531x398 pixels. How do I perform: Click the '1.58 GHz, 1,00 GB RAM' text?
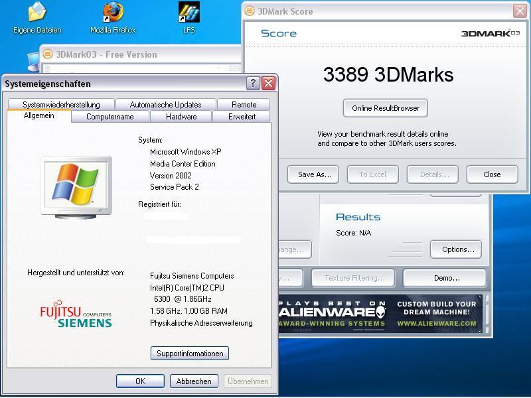(189, 310)
